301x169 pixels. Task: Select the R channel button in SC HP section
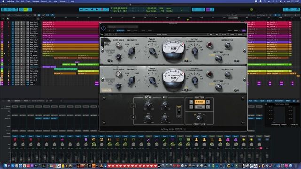[x=134, y=117]
